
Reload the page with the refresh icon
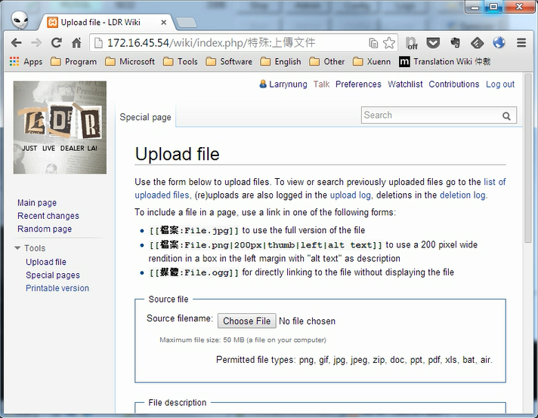(56, 43)
